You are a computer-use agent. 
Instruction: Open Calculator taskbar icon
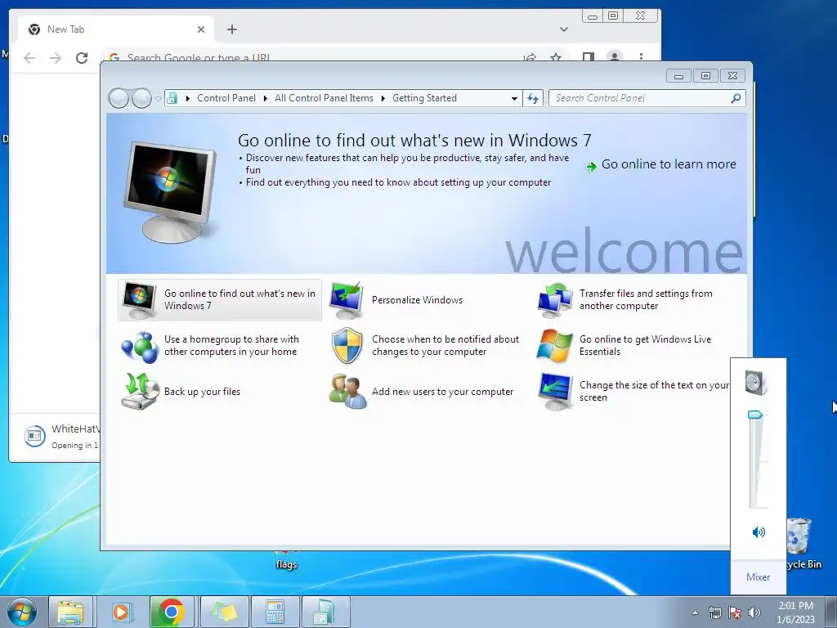click(275, 612)
